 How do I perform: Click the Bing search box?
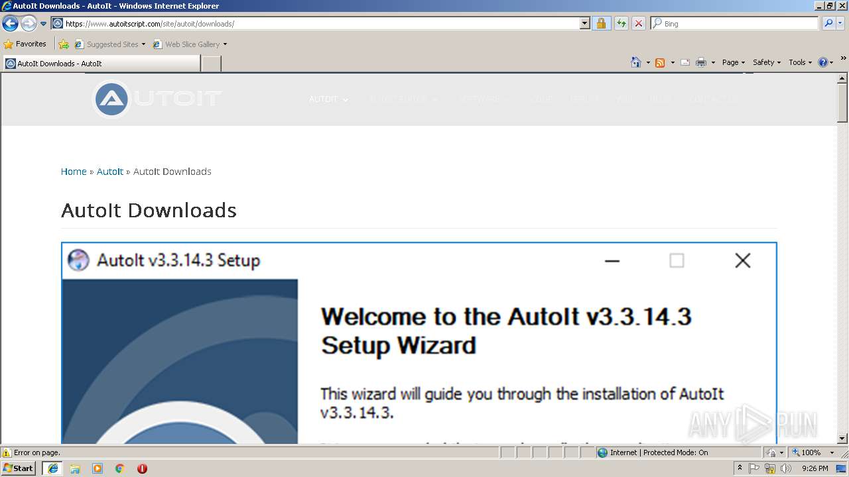pyautogui.click(x=735, y=24)
